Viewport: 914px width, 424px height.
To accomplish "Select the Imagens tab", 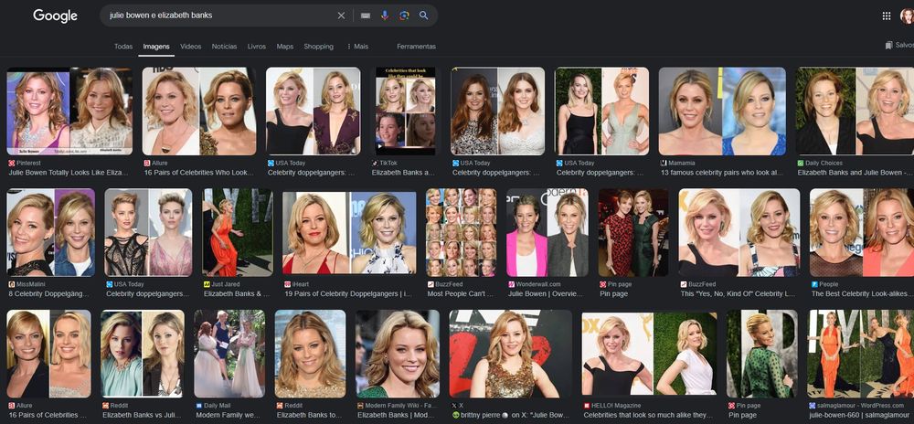I will coord(156,47).
